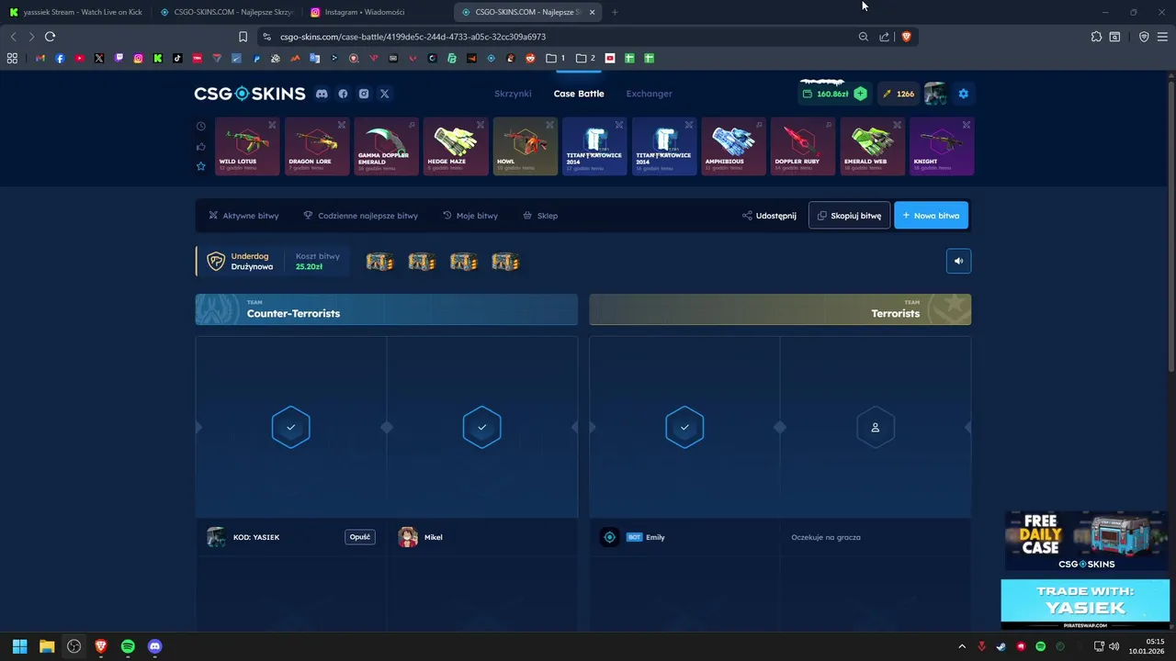Open the Knight drop card

[x=942, y=146]
